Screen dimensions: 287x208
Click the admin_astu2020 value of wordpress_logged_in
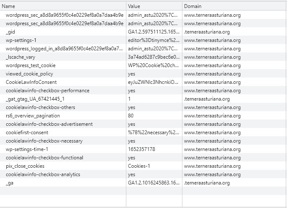(x=153, y=49)
